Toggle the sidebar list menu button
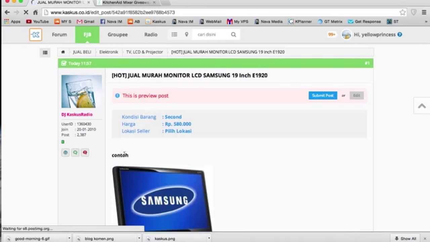Screen dimensions: 430x242 pos(45,52)
